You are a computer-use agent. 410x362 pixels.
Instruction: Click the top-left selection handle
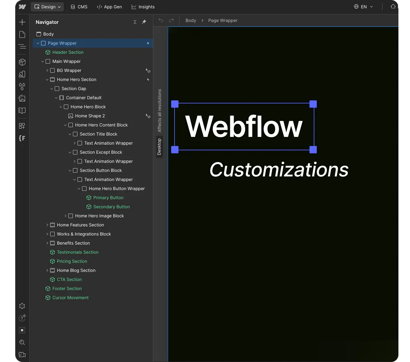click(175, 104)
